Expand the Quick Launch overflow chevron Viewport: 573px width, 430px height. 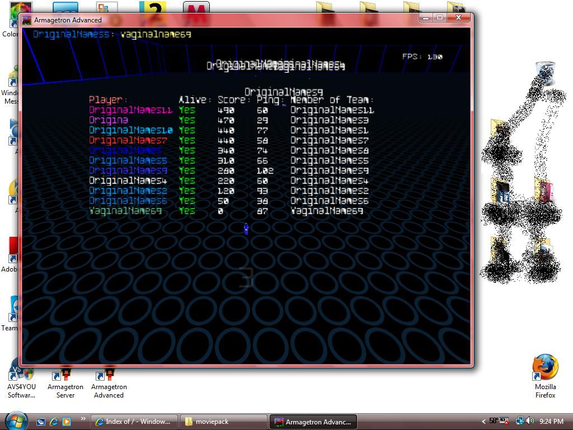point(83,419)
